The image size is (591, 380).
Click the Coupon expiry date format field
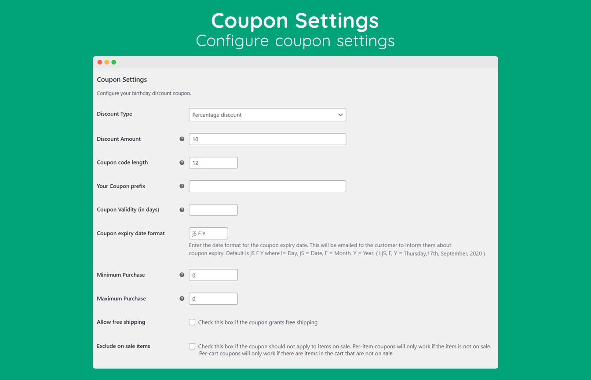pyautogui.click(x=208, y=234)
